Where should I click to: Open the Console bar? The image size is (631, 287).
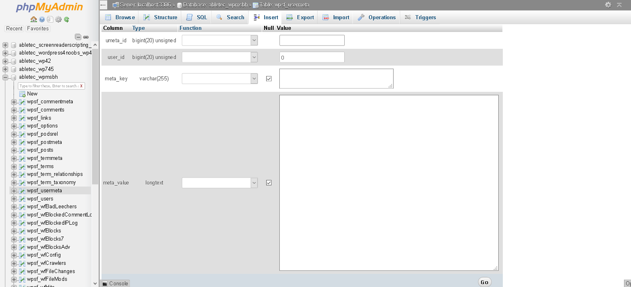[x=115, y=283]
